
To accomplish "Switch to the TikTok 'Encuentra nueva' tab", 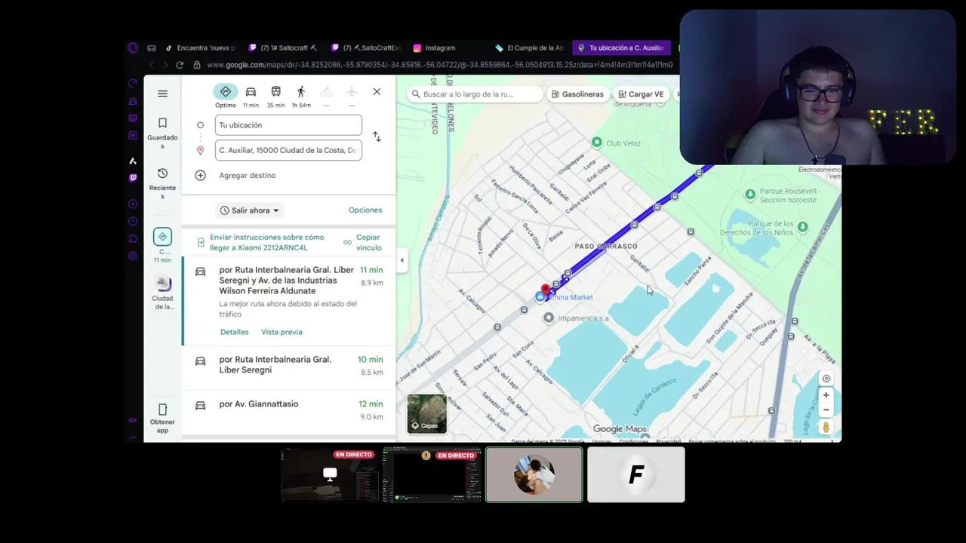I will tap(201, 48).
